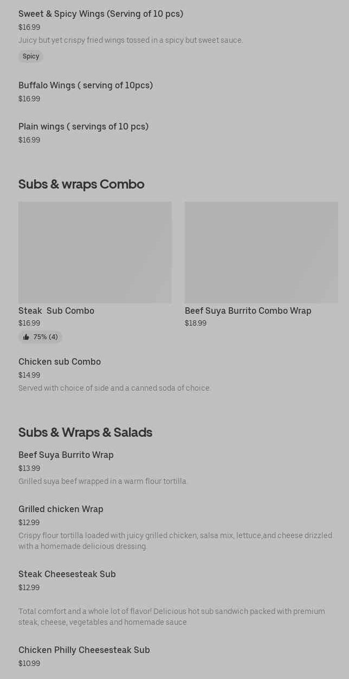Open Buffalo Wings menu item
This screenshot has width=349, height=679.
[86, 86]
